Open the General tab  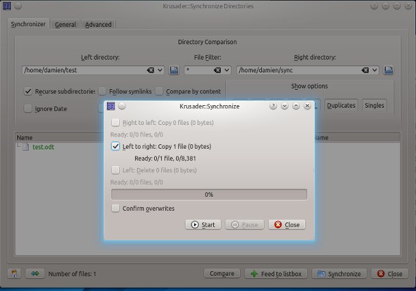click(65, 25)
